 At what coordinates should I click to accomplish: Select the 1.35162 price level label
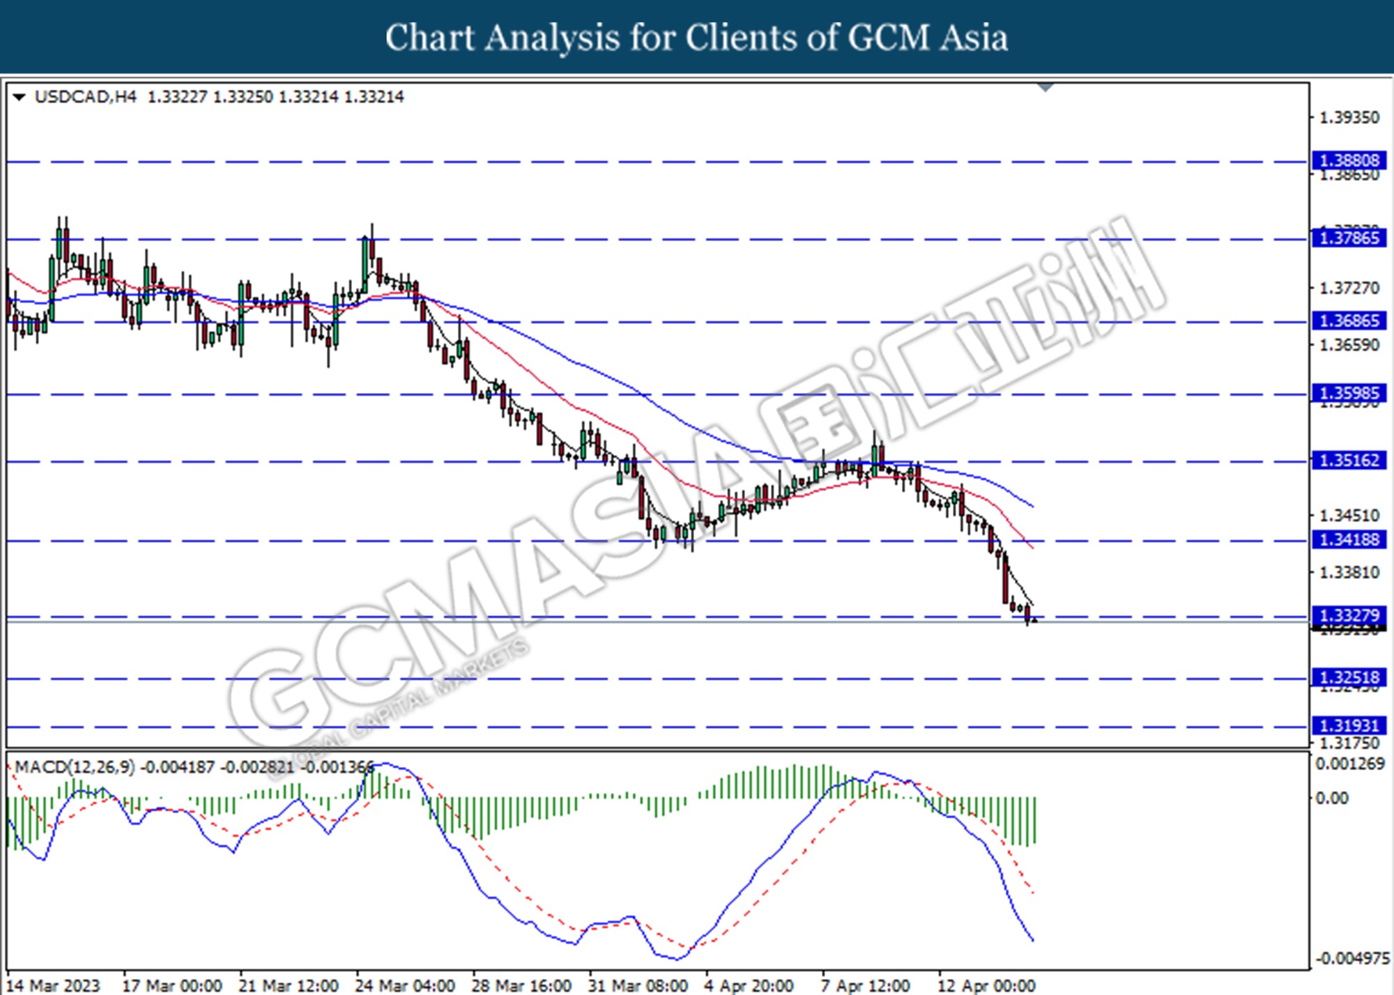click(1349, 460)
